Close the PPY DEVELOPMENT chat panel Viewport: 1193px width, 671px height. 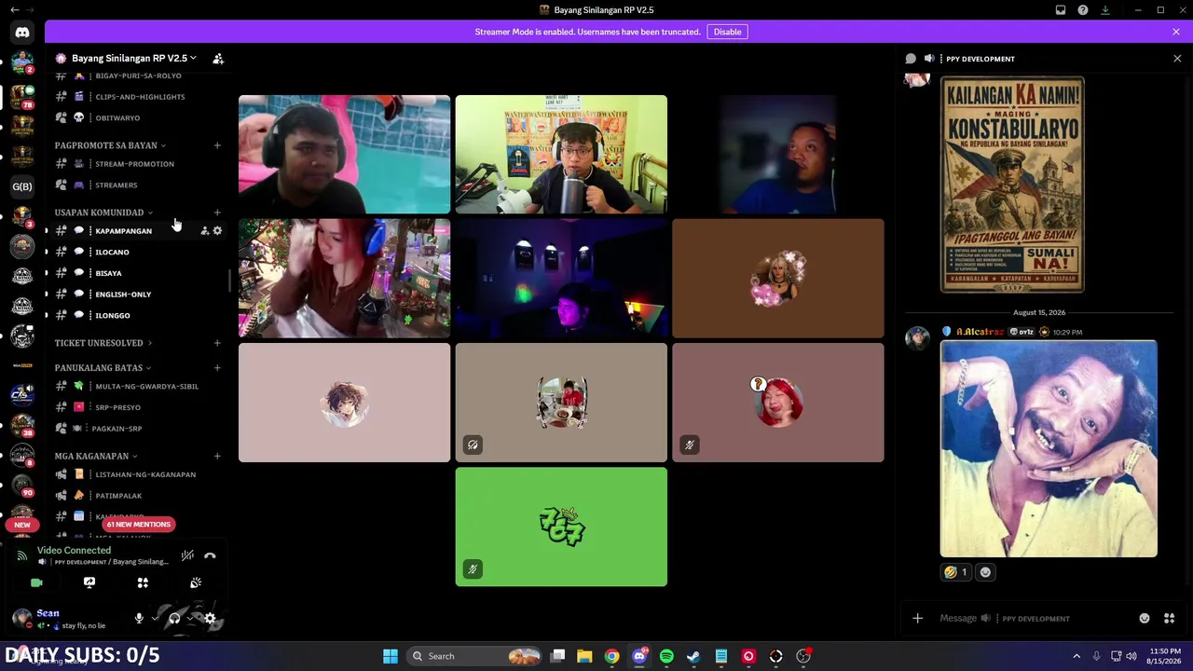[x=1177, y=59]
